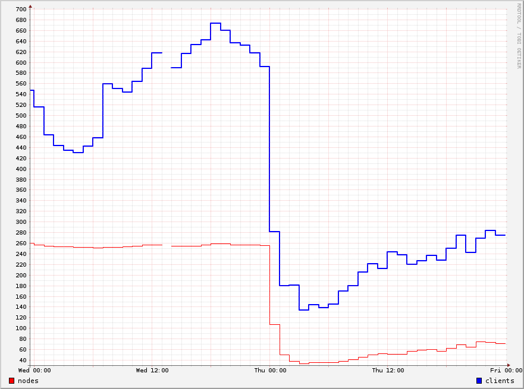
Task: Click the 260 y-axis value
Action: click(21, 243)
